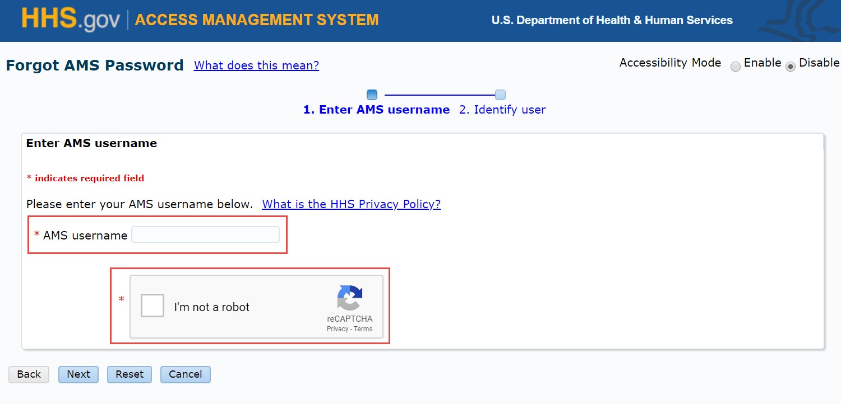Viewport: 841px width, 404px height.
Task: Click into the AMS username field
Action: [x=205, y=235]
